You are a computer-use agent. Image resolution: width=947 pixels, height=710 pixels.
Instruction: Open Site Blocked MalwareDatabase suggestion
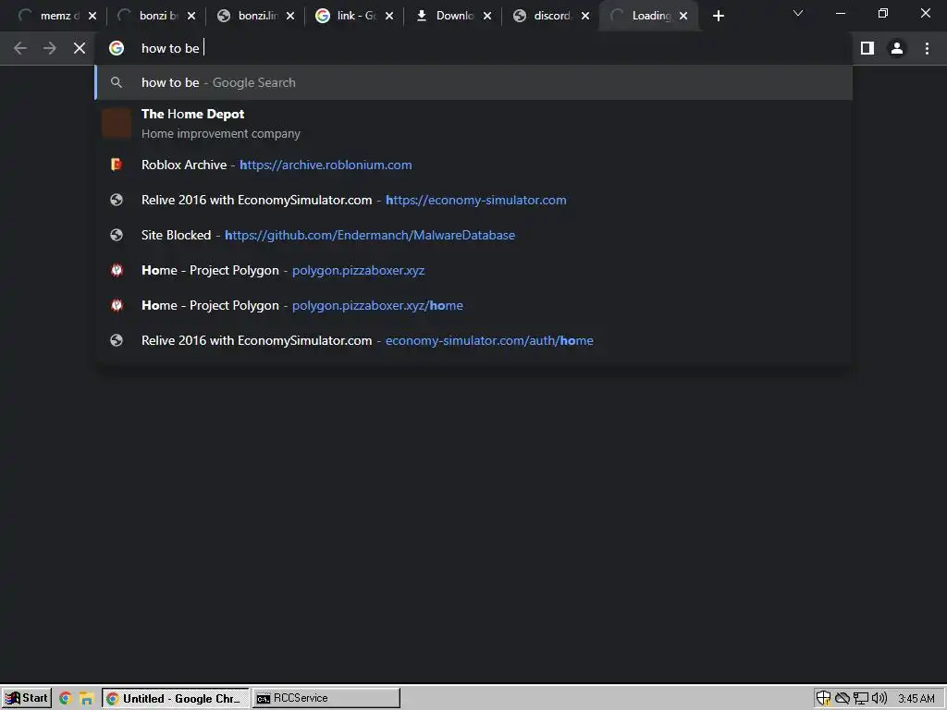tap(473, 235)
